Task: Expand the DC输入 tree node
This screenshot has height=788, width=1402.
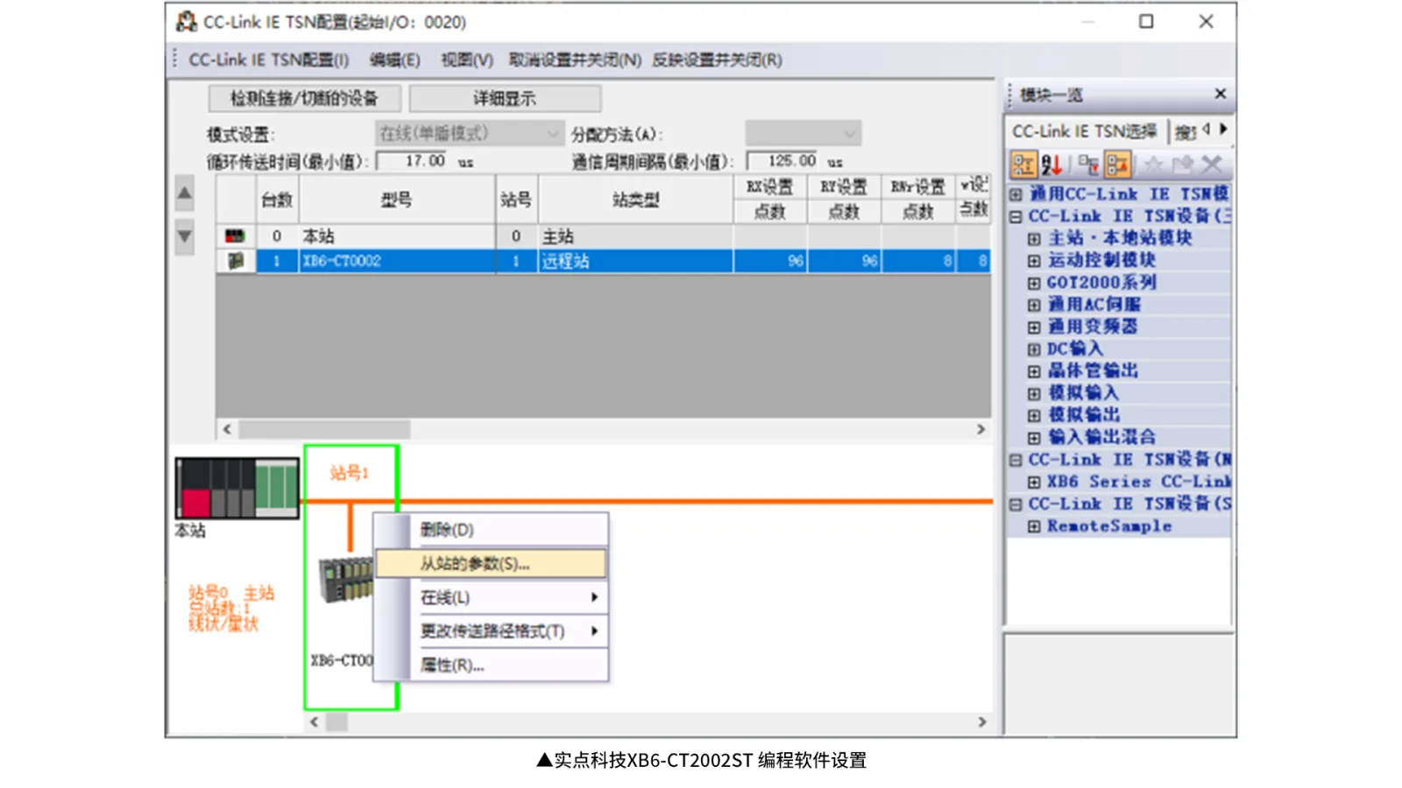Action: 1034,349
